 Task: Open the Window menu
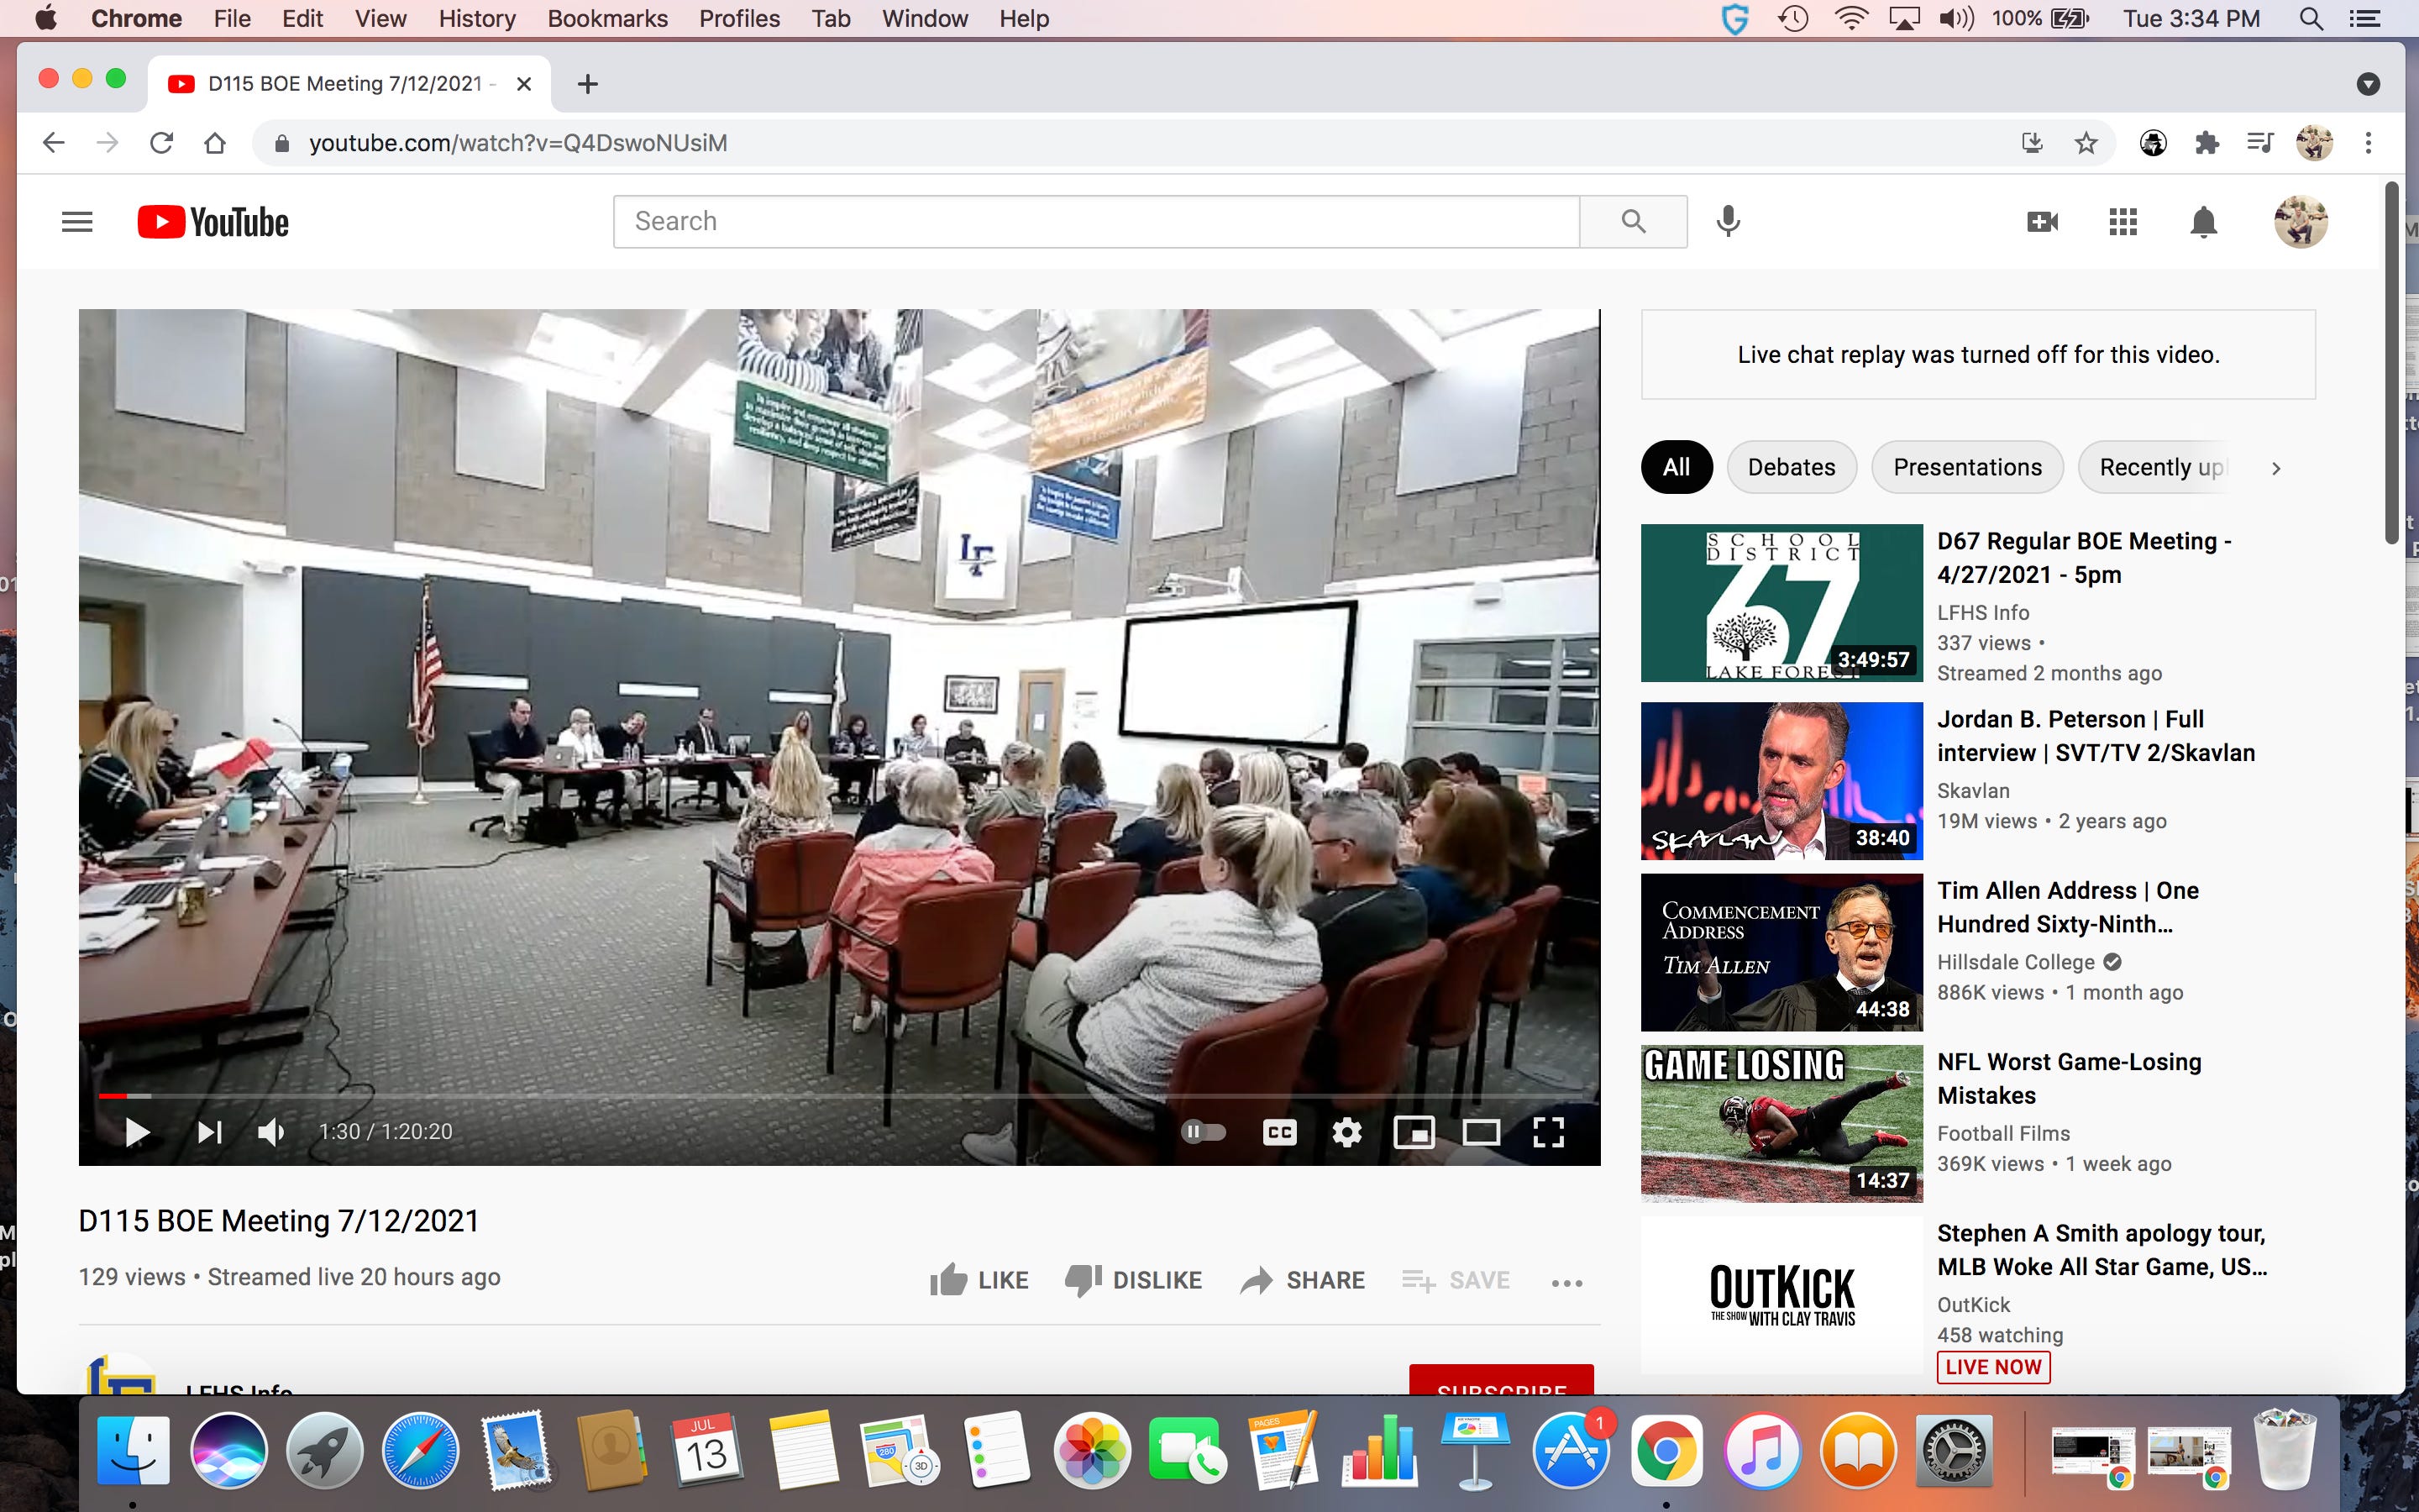click(x=925, y=18)
